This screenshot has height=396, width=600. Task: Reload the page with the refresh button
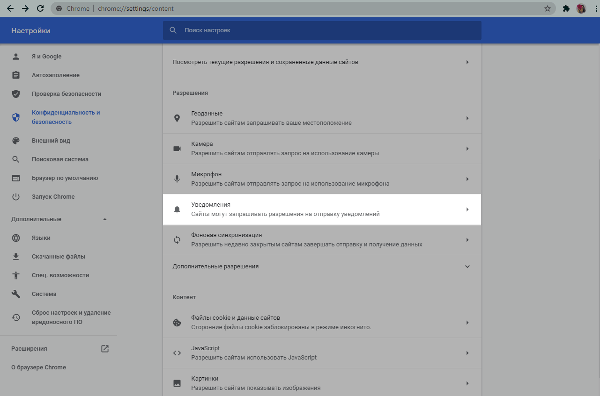point(40,8)
